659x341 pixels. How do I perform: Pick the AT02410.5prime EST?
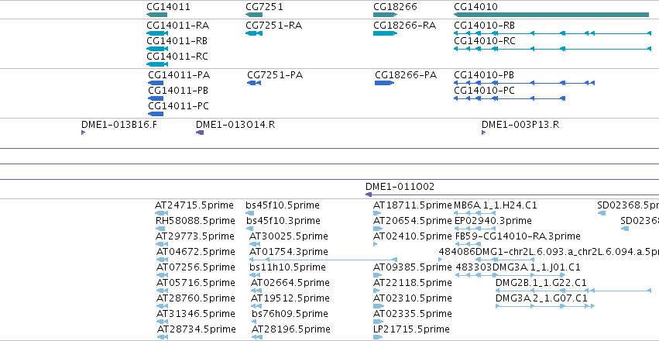[x=376, y=244]
